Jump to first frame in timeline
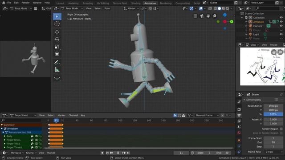 [x=107, y=153]
